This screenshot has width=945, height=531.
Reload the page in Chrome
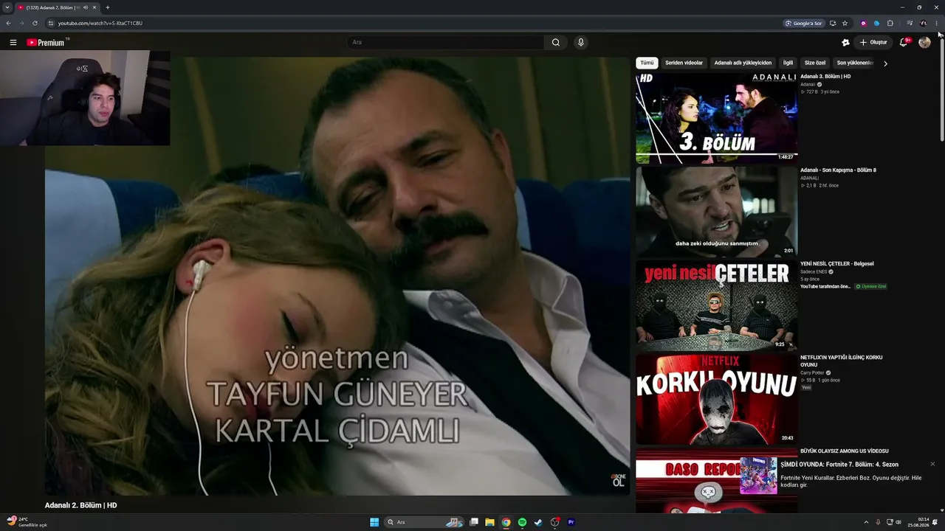coord(35,23)
